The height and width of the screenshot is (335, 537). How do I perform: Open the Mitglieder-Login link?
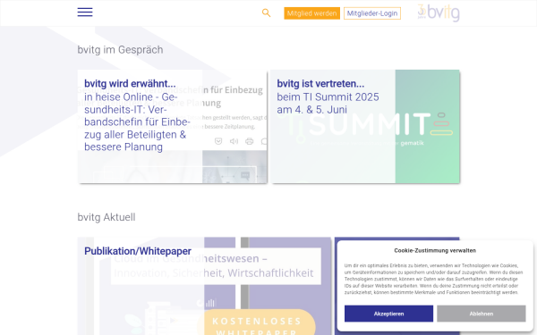click(372, 13)
